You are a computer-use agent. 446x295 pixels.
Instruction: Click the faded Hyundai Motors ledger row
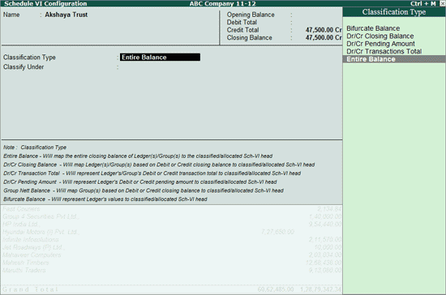pyautogui.click(x=172, y=232)
